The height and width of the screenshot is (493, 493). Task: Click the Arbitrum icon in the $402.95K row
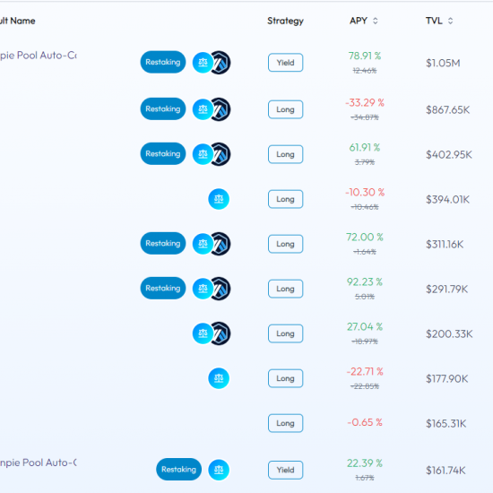(x=221, y=154)
